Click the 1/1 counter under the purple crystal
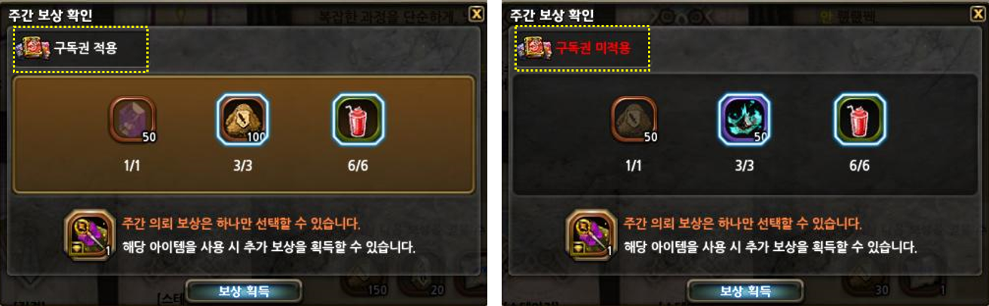Viewport: 989px width, 306px height. 132,165
